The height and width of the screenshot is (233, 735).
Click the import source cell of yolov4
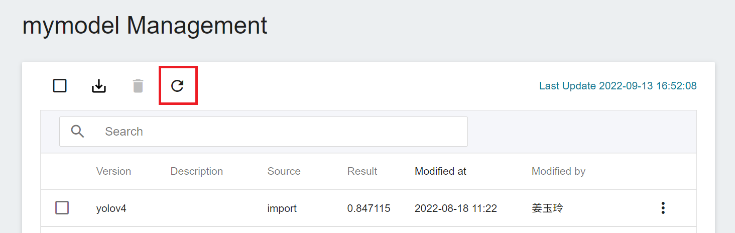pyautogui.click(x=282, y=208)
